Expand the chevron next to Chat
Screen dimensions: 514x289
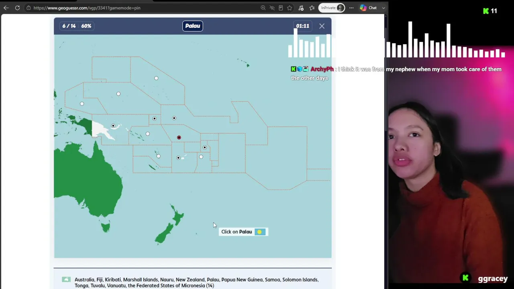click(x=383, y=8)
